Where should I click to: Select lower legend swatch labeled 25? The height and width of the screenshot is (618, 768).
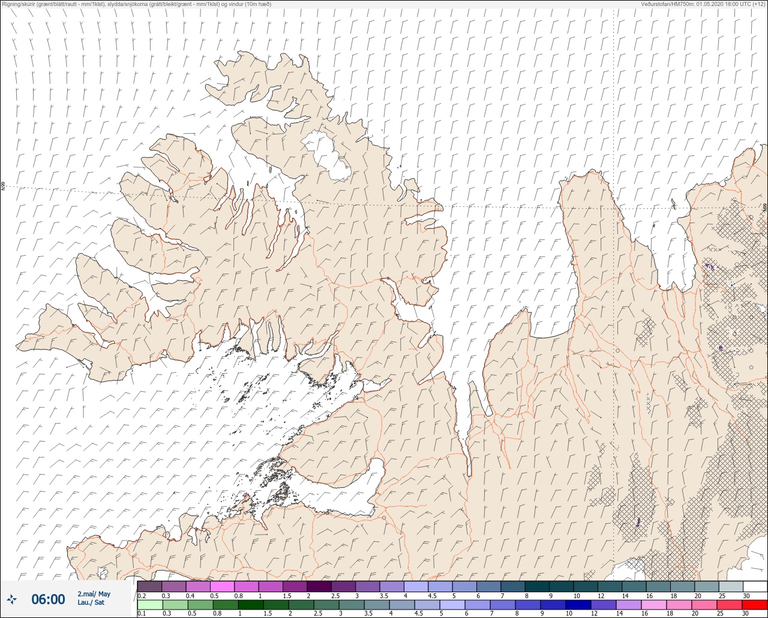click(730, 604)
